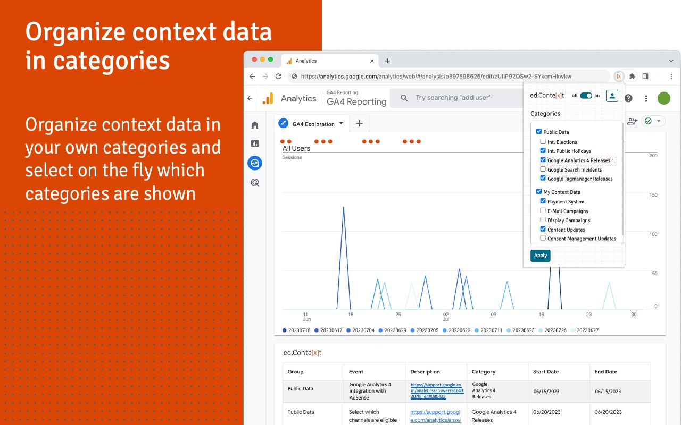Click the URL address bar
This screenshot has height=425, width=681.
pos(449,76)
